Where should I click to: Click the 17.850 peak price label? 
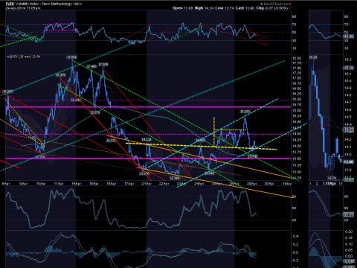(72, 57)
